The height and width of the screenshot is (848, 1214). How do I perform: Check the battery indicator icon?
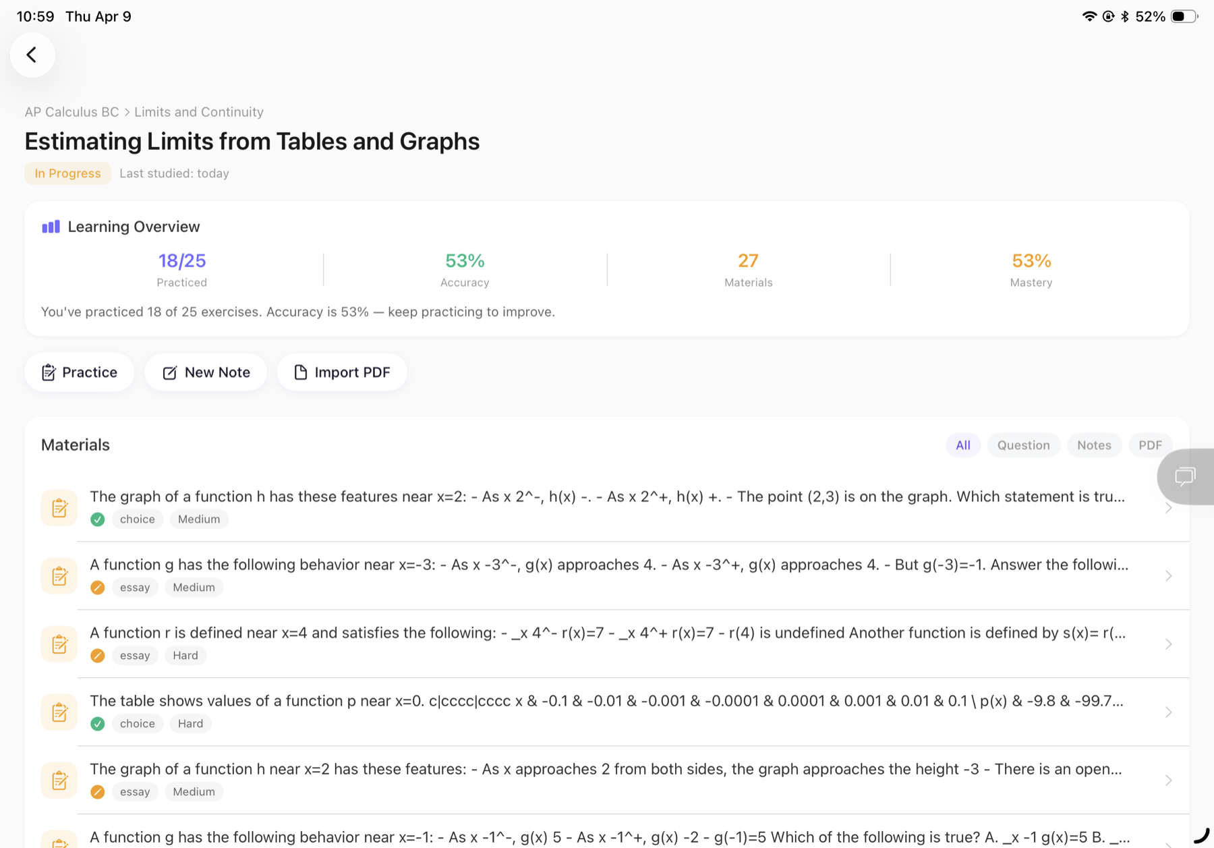(1184, 16)
